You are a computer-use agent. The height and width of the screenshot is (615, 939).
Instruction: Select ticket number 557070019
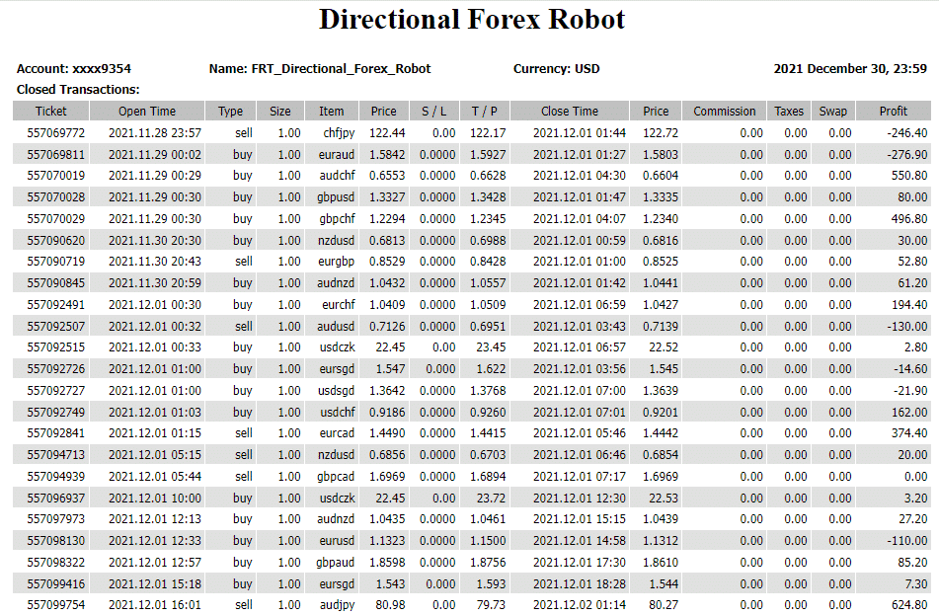[x=55, y=176]
